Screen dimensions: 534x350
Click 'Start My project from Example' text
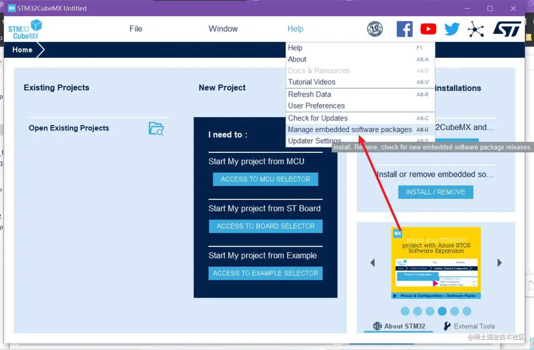[262, 256]
